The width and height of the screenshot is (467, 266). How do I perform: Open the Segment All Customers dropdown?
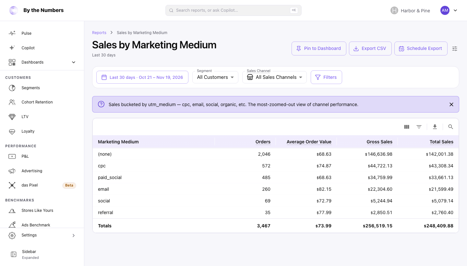(215, 77)
